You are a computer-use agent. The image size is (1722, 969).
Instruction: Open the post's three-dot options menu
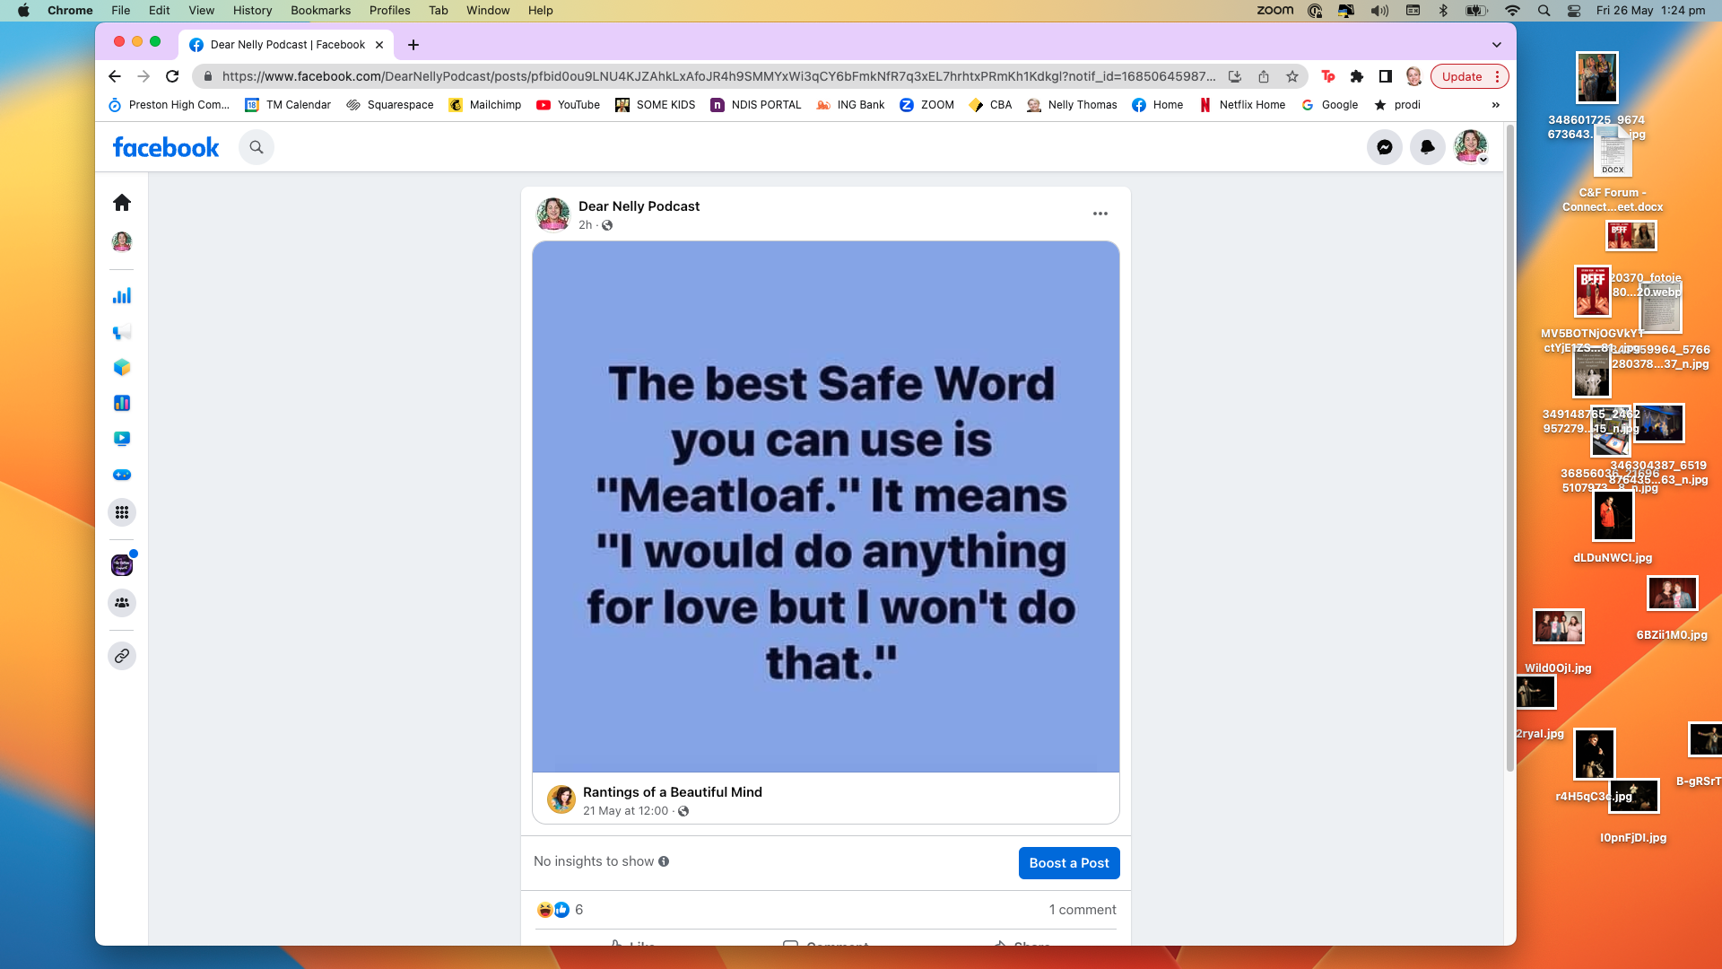click(x=1100, y=214)
